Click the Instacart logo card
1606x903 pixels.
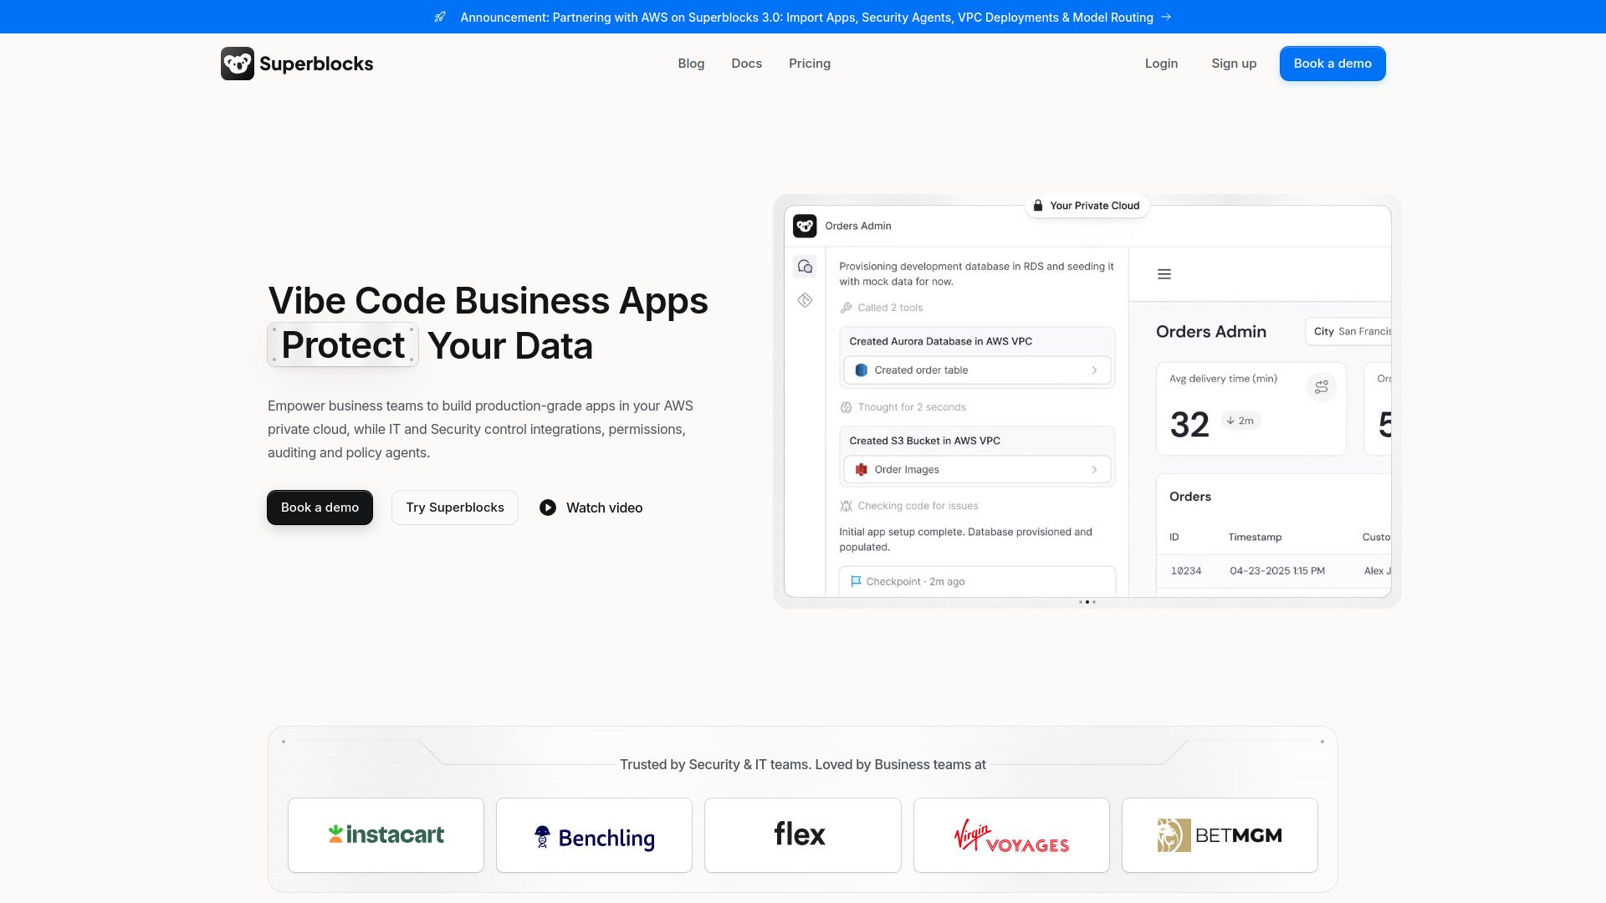pos(386,835)
